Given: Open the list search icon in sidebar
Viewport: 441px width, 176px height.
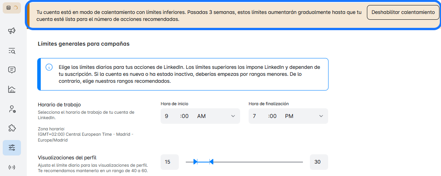Looking at the screenshot, I should tap(12, 51).
